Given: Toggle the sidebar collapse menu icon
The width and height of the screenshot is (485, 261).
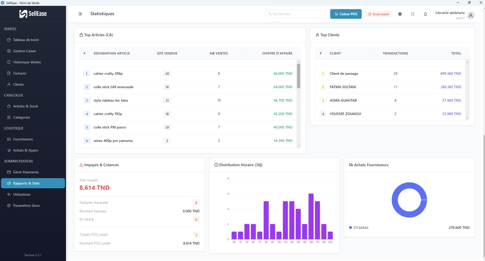Looking at the screenshot, I should (80, 14).
